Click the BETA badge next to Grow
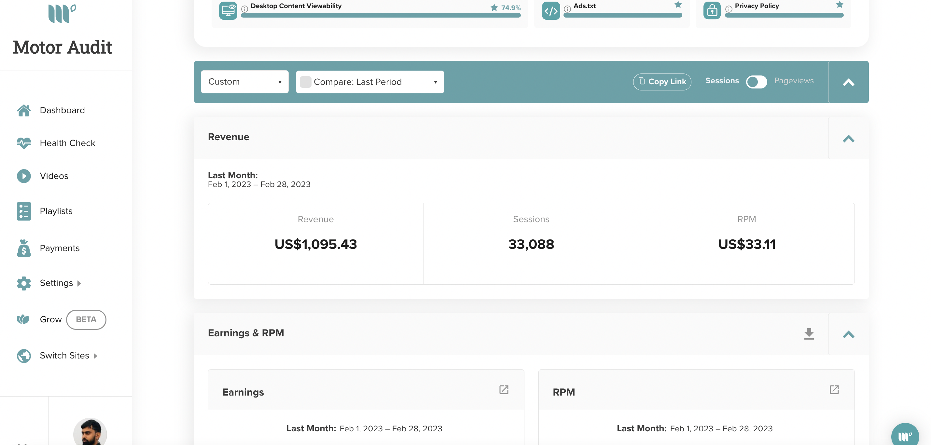Screen dimensions: 931x445 [x=86, y=320]
